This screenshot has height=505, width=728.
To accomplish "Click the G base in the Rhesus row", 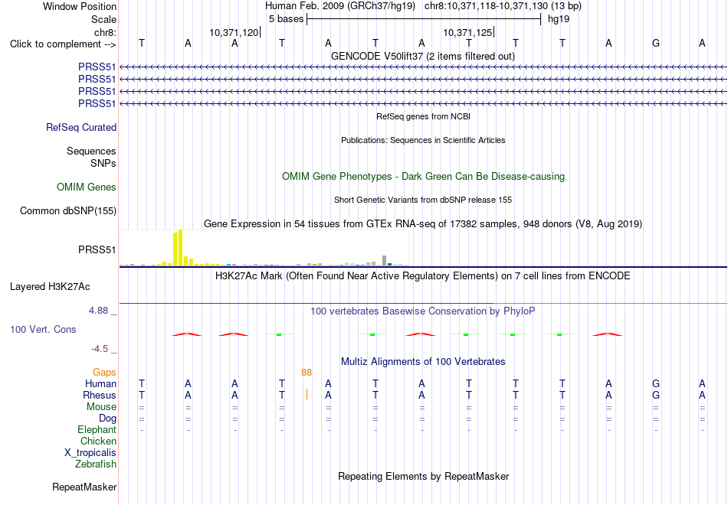I will 655,395.
